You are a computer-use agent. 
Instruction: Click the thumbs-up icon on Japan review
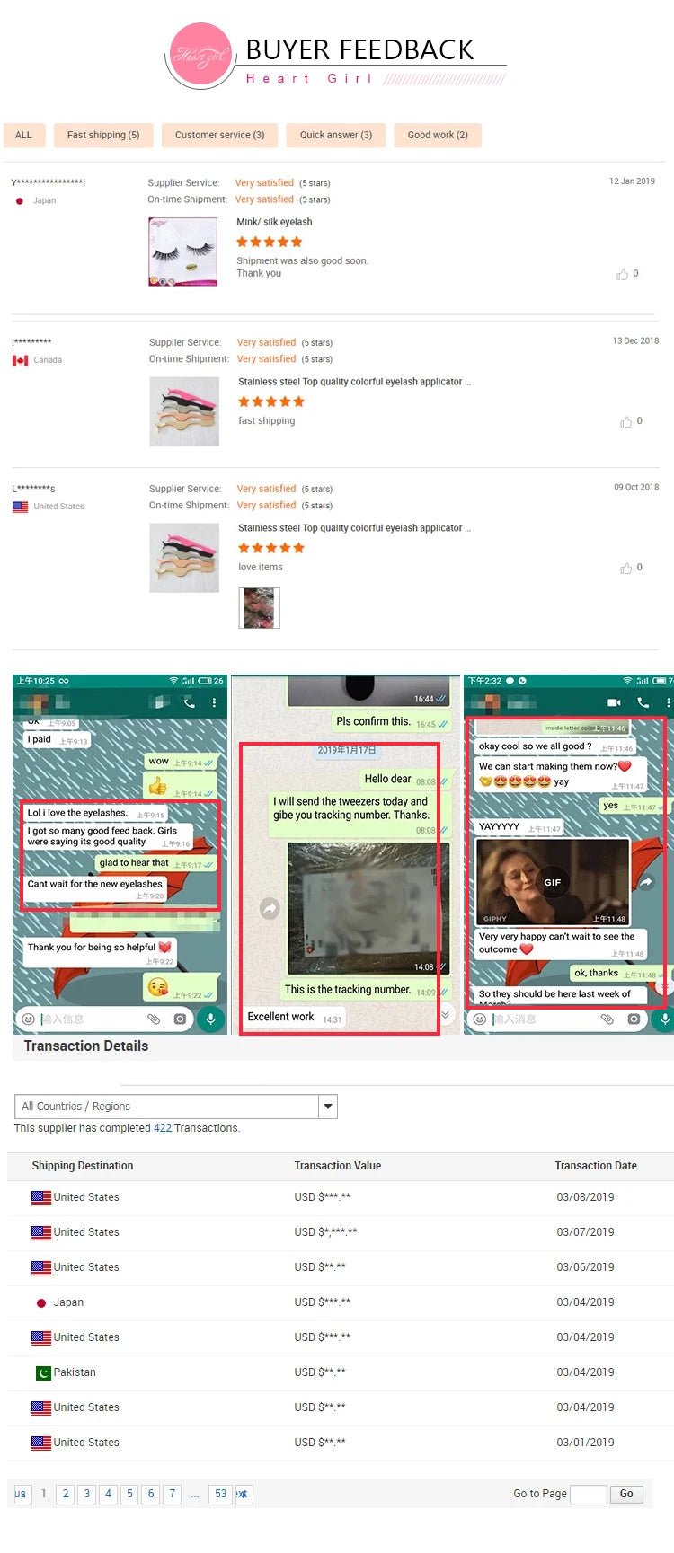[x=622, y=274]
